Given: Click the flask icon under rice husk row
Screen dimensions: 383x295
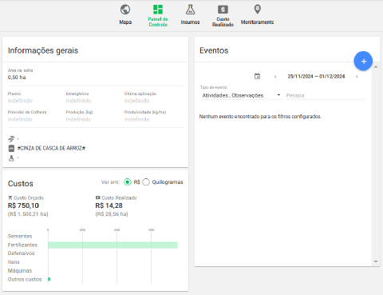Looking at the screenshot, I should [11, 158].
